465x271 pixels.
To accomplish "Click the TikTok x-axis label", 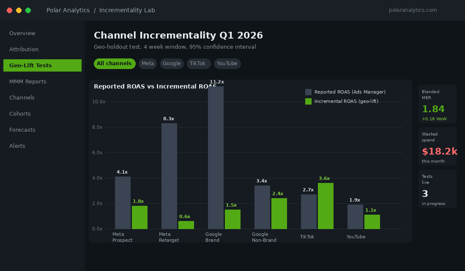I will coord(307,237).
